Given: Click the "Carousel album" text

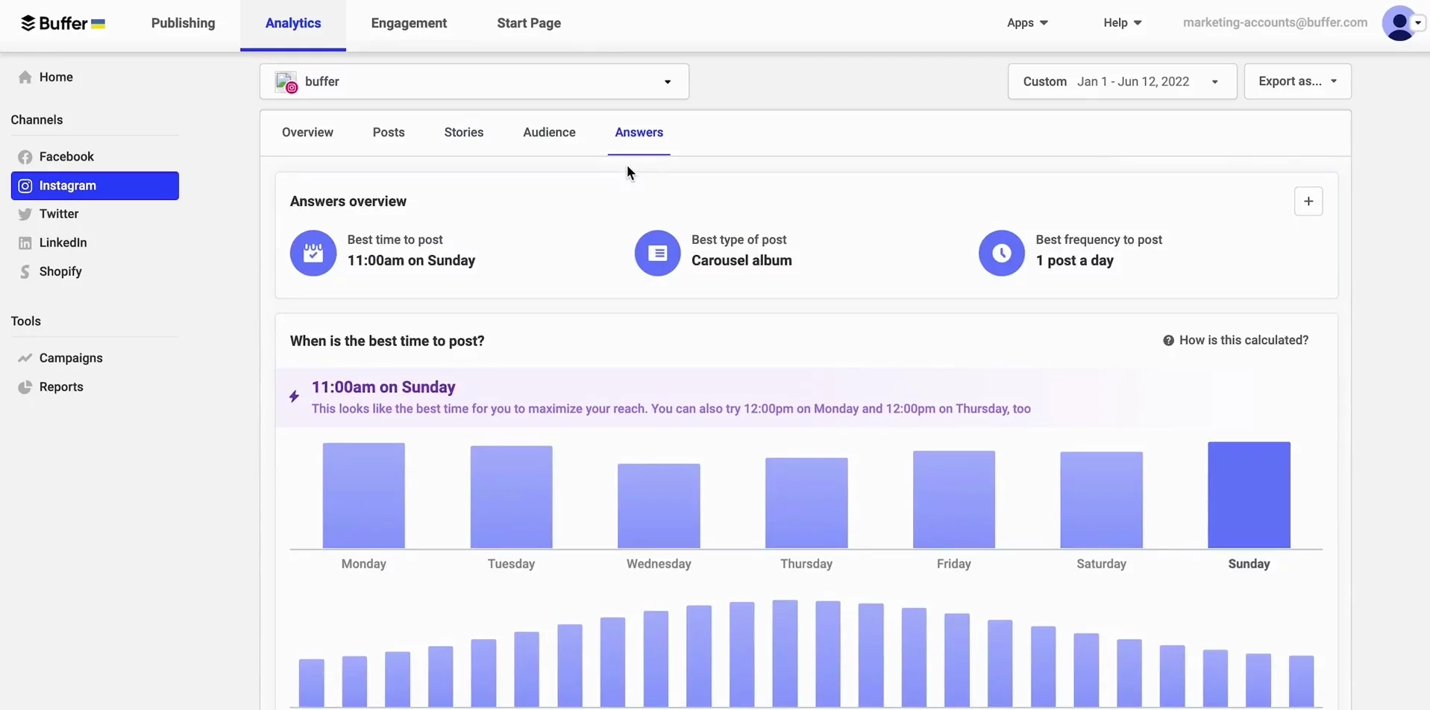Looking at the screenshot, I should coord(741,261).
